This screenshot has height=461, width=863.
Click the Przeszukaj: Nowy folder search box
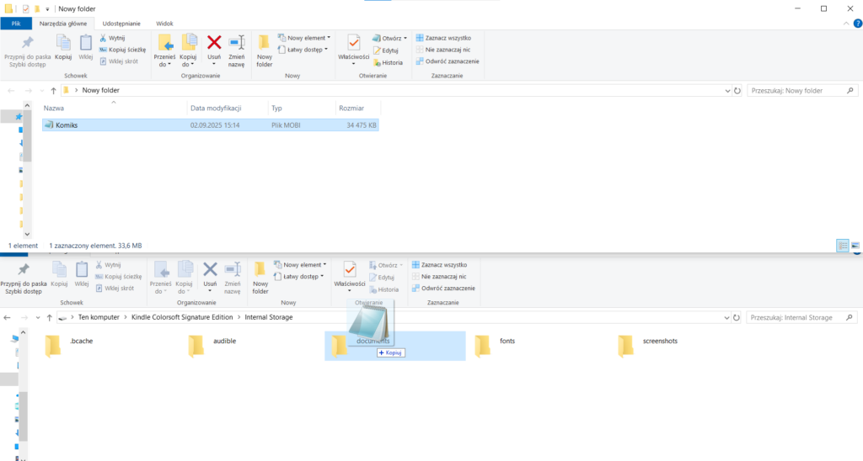tap(802, 91)
